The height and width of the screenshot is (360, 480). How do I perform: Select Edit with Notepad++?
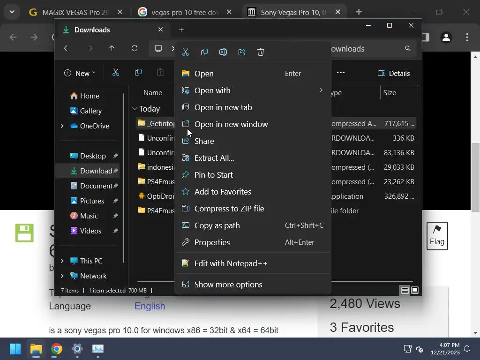tap(253, 263)
